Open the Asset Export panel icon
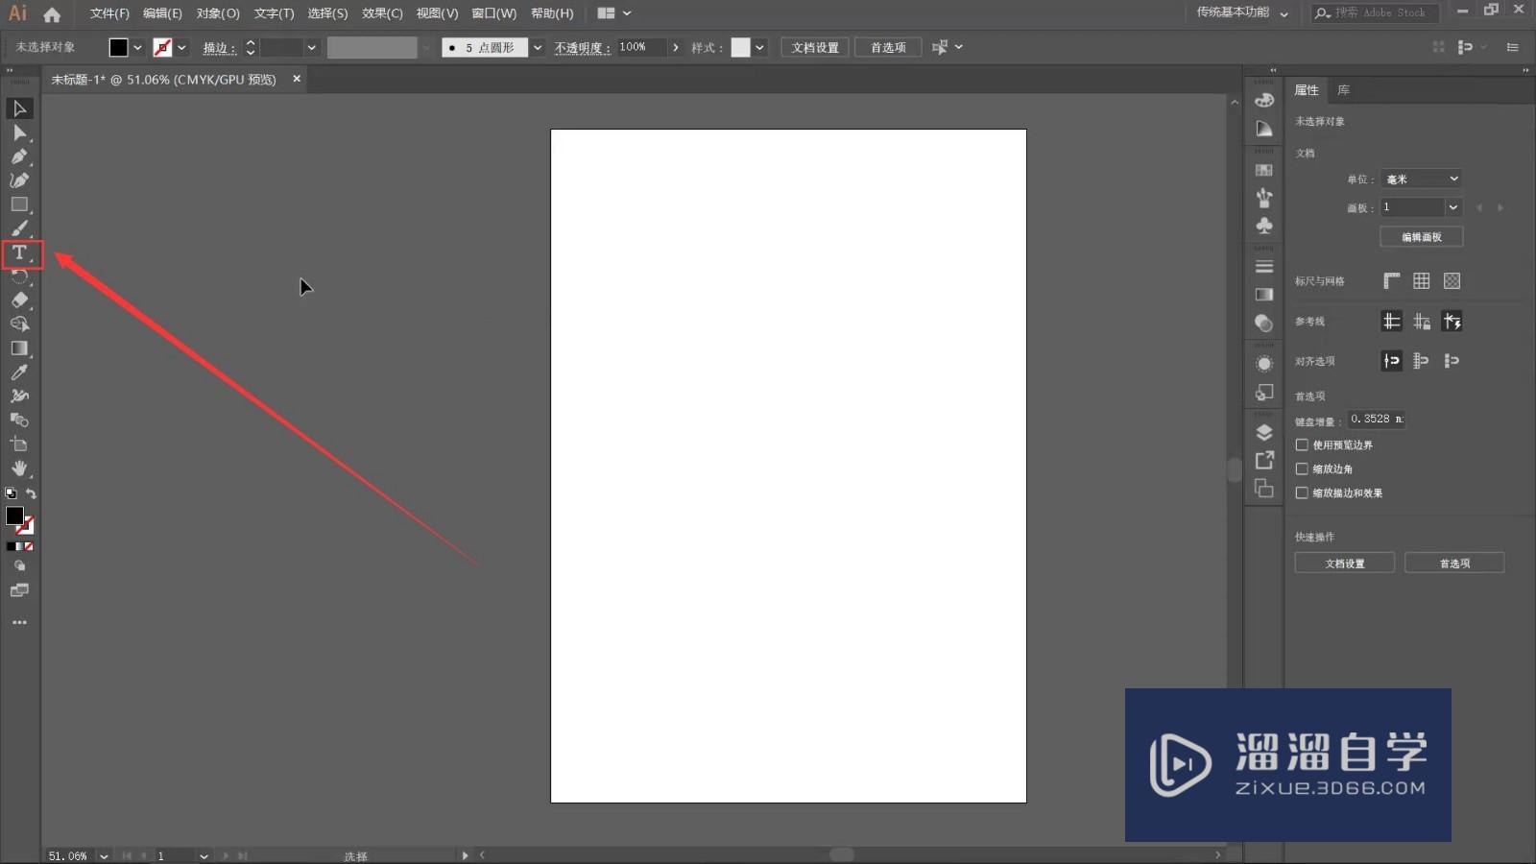 pyautogui.click(x=1264, y=461)
